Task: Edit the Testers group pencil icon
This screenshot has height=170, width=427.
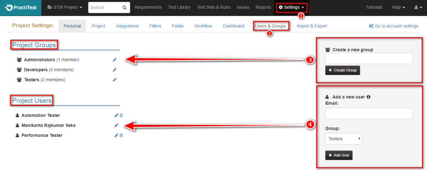Action: click(x=115, y=80)
